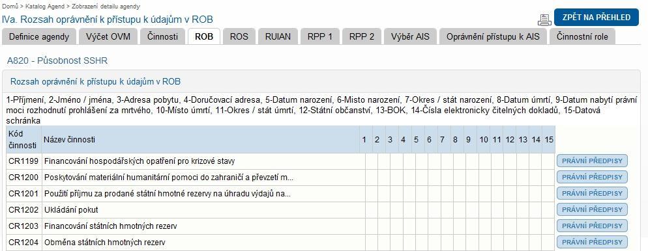Click Použití příjmu za prodané státní hmotné rezervy
The image size is (648, 251).
point(168,194)
